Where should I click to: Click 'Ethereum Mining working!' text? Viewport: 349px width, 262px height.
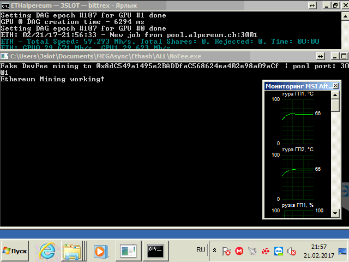coord(52,79)
